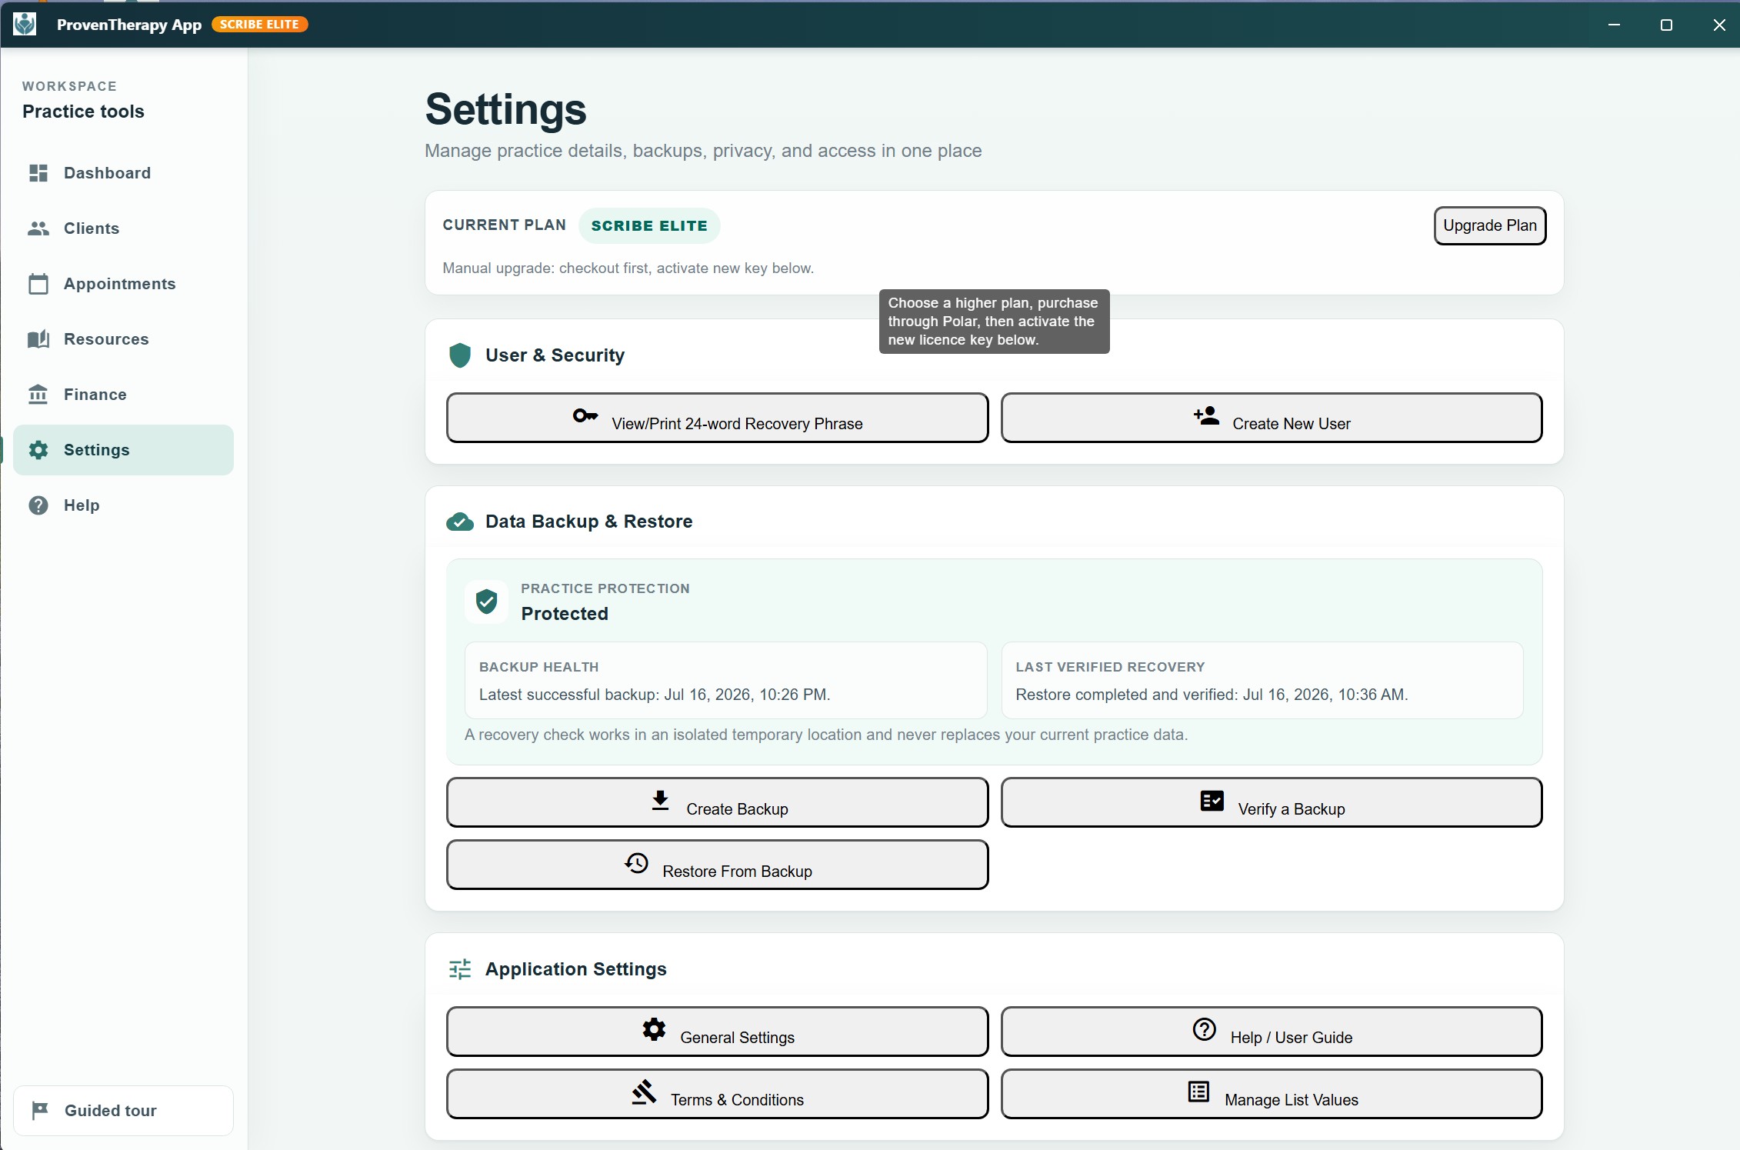This screenshot has width=1740, height=1150.
Task: Click the WORKSPACE label in sidebar
Action: coord(69,86)
